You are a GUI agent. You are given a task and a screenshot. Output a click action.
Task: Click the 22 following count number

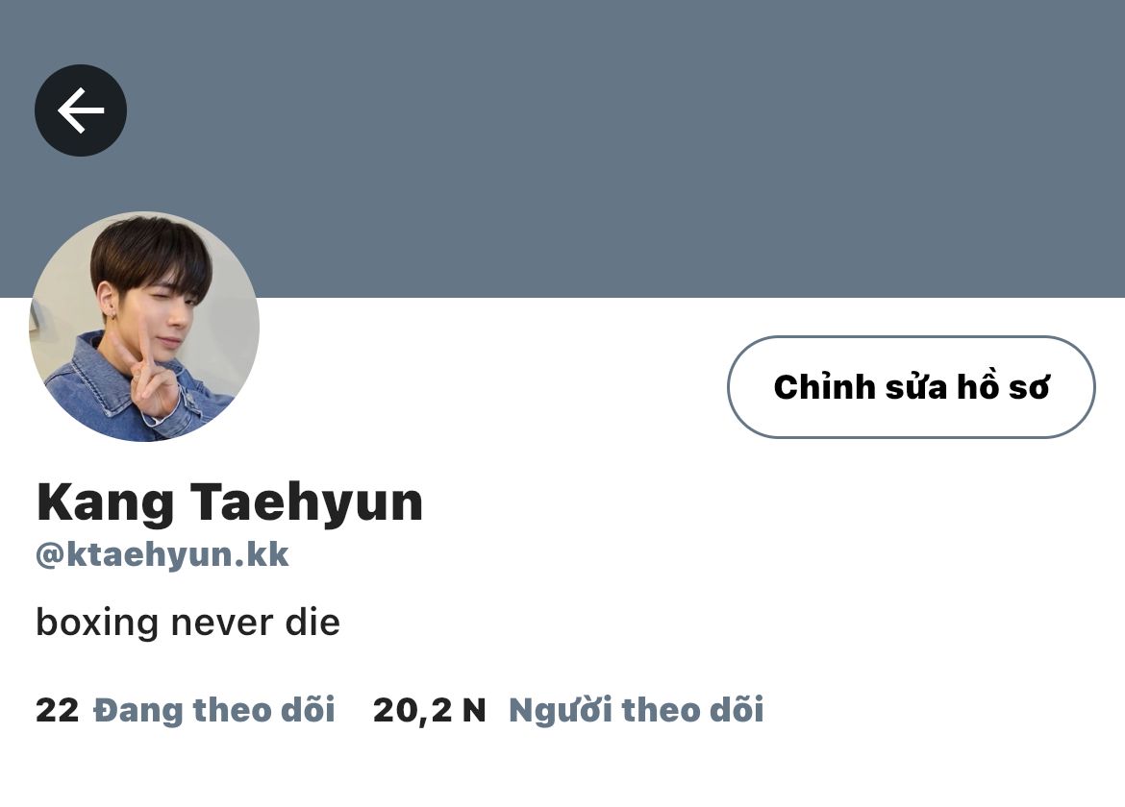[58, 710]
